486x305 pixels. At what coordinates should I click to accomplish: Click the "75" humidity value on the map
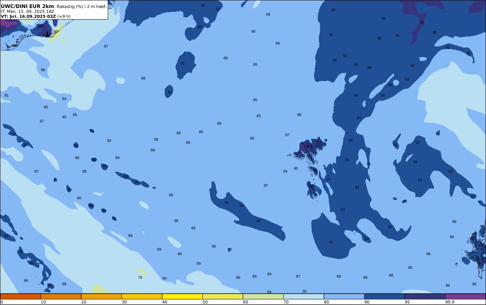coord(140,278)
